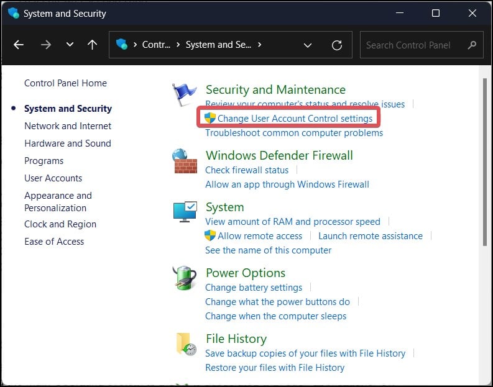This screenshot has height=387, width=493.
Task: Go back using the back arrow
Action: (x=19, y=45)
